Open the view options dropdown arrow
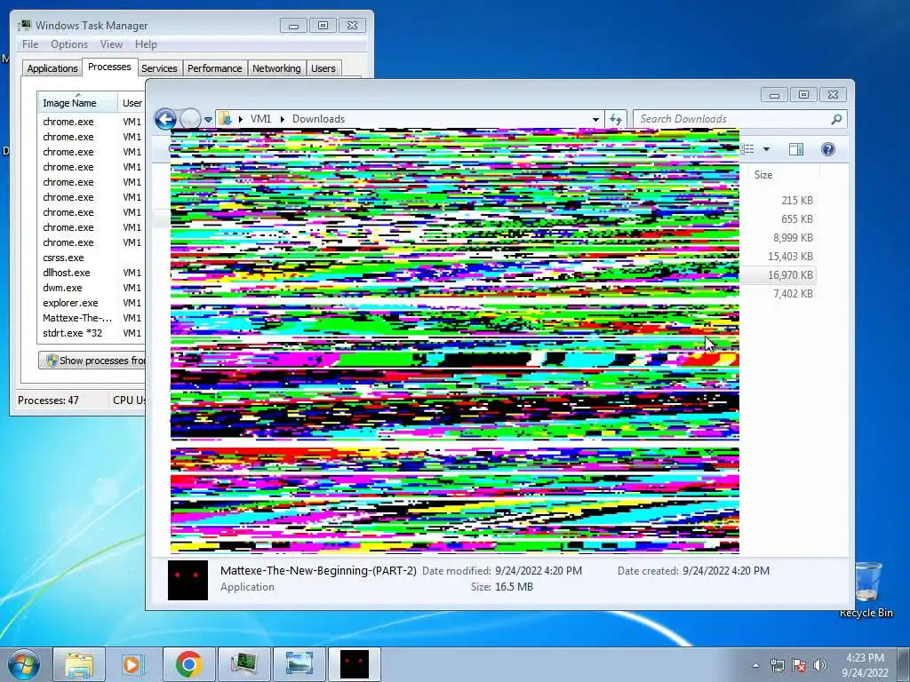This screenshot has height=682, width=910. pos(766,149)
